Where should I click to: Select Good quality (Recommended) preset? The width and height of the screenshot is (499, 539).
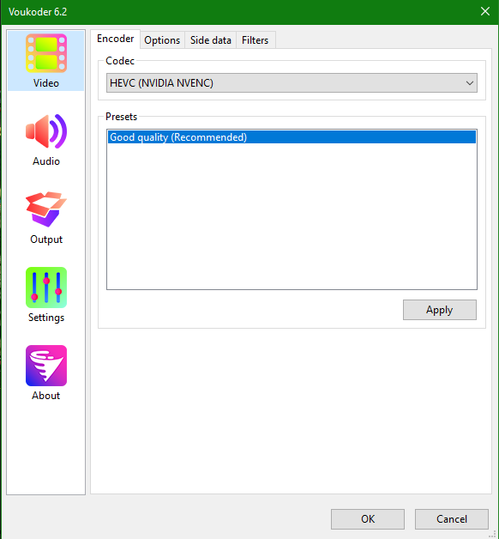292,137
